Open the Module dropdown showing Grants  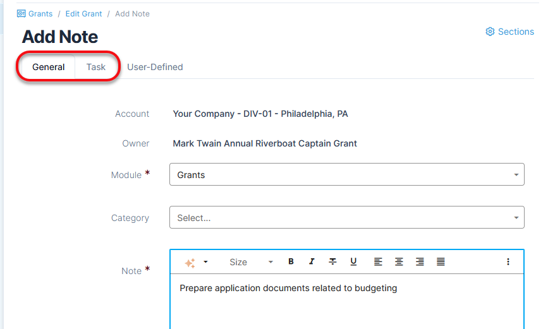click(346, 175)
